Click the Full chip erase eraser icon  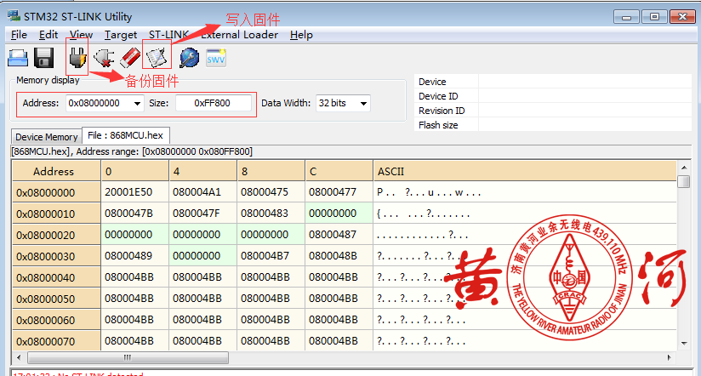130,58
